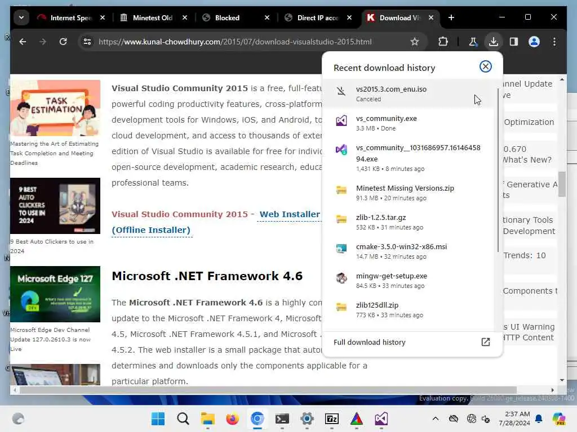Close the Internet Speed tab
This screenshot has height=432, width=577.
pos(103,17)
